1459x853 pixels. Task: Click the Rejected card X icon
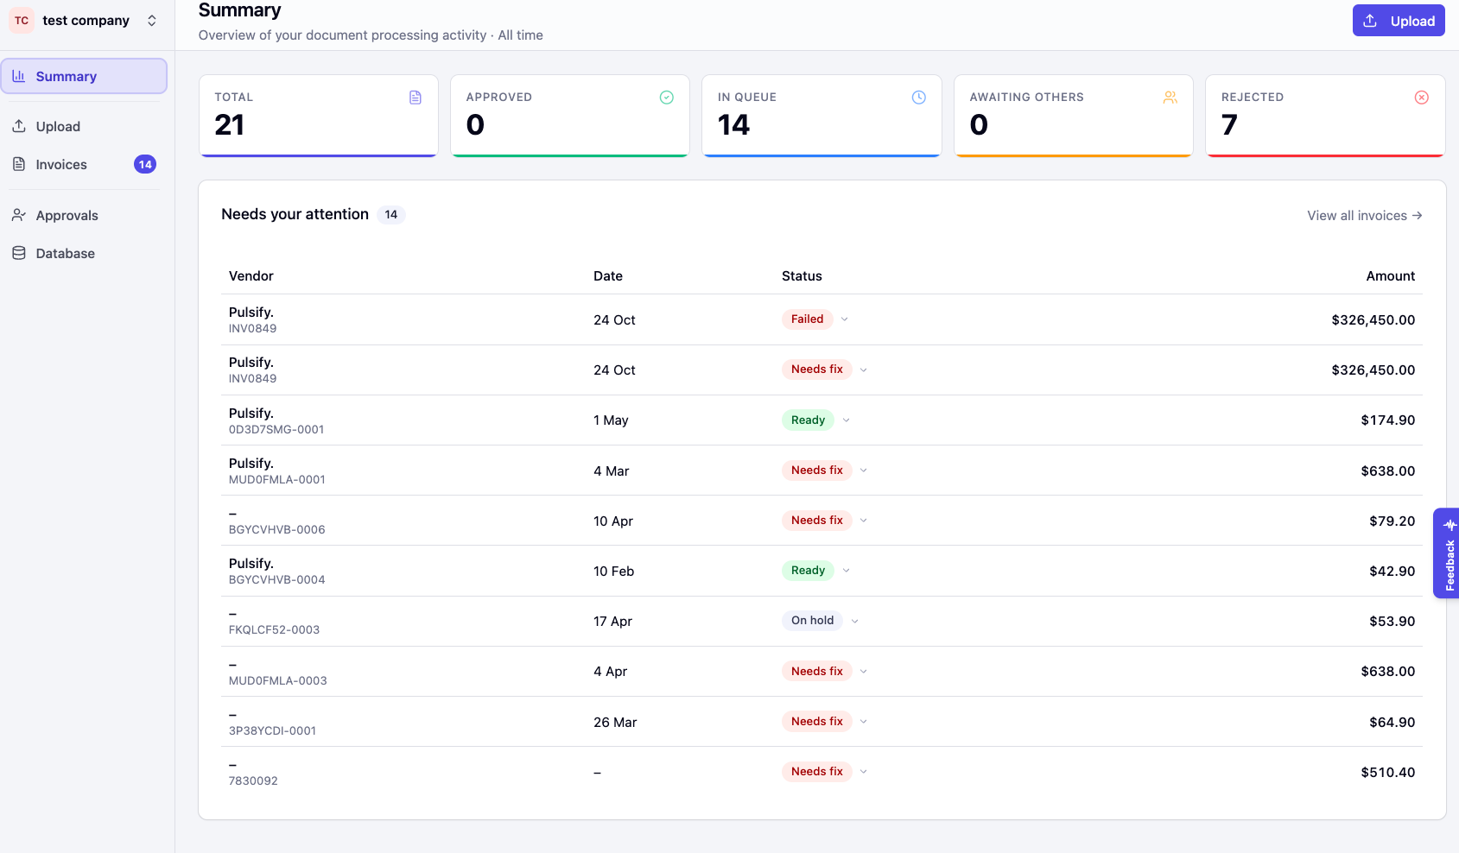[1422, 98]
